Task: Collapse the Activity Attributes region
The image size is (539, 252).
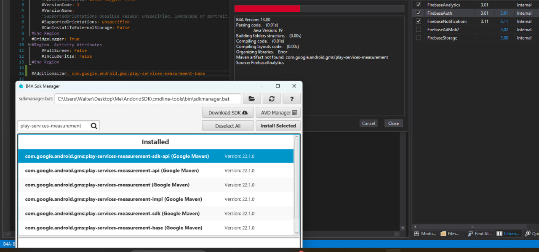Action: point(29,45)
